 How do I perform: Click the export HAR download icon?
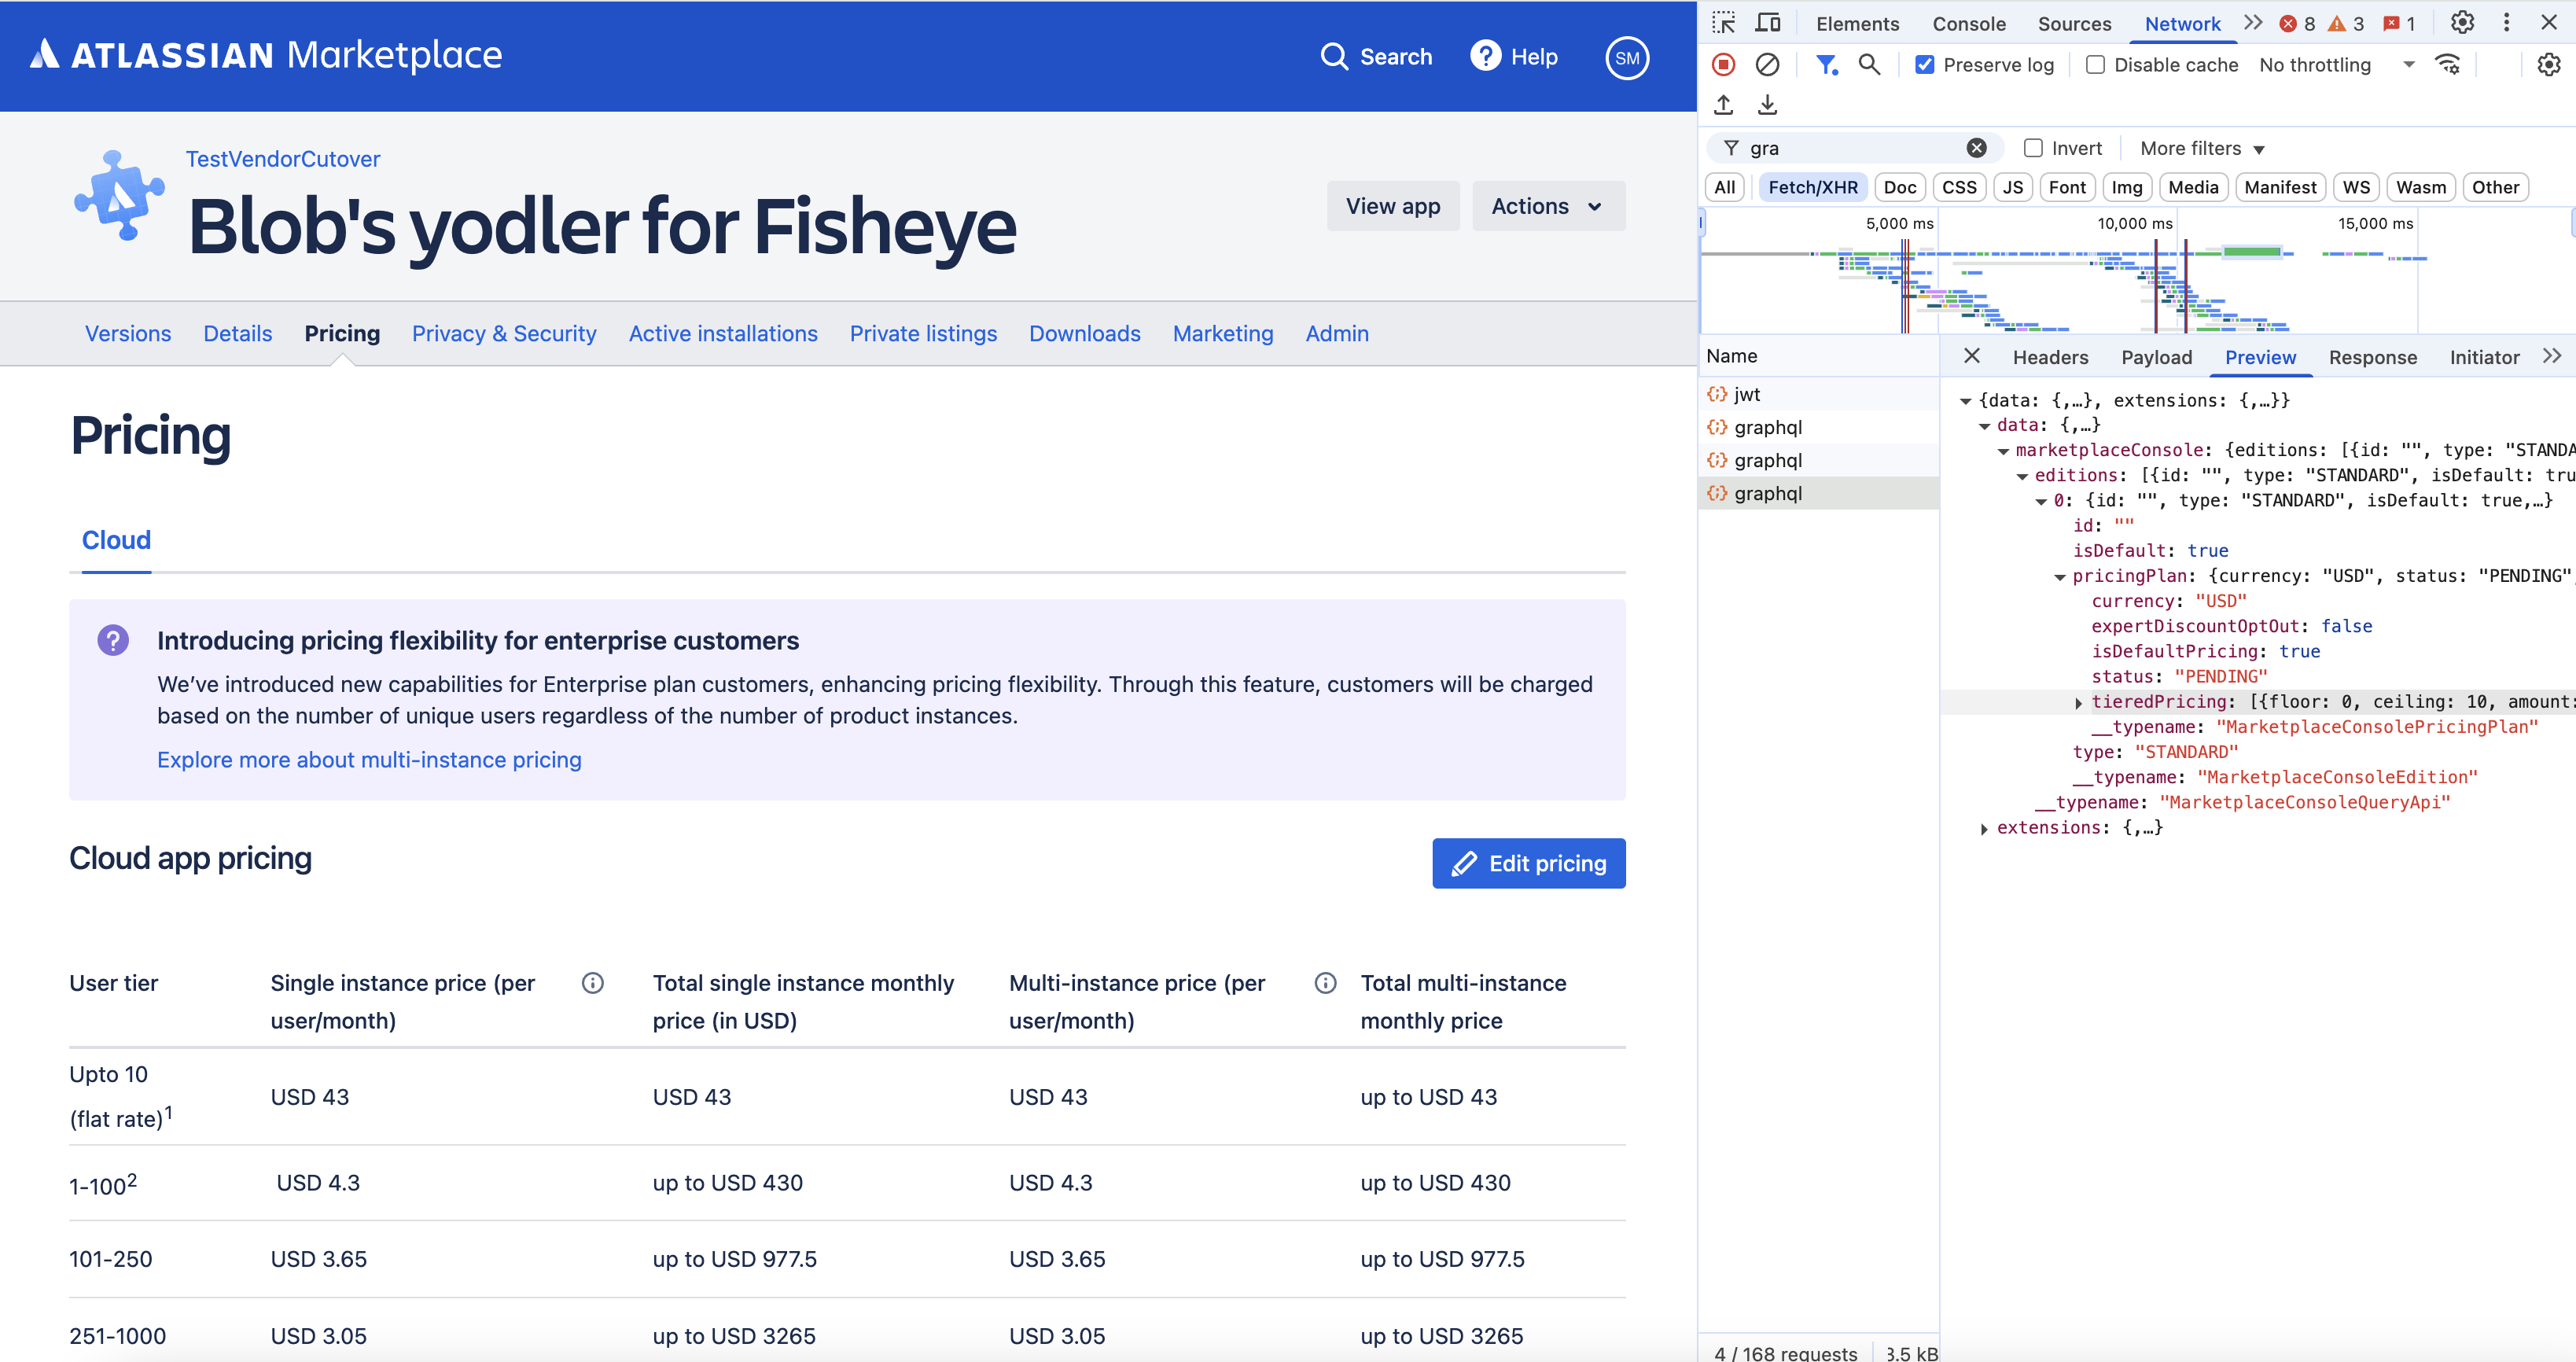(1767, 105)
